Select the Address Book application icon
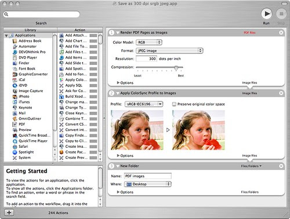 15,41
